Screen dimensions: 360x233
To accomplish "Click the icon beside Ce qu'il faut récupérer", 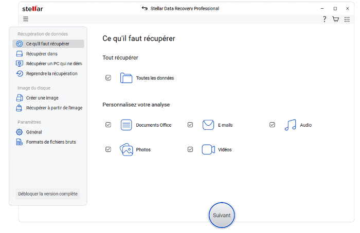I will (x=20, y=44).
